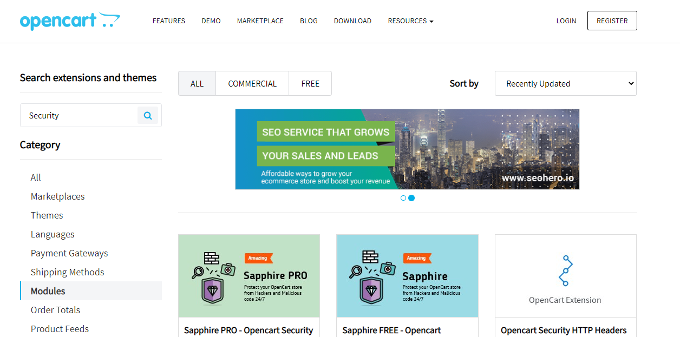
Task: Select the Themes category
Action: (47, 215)
